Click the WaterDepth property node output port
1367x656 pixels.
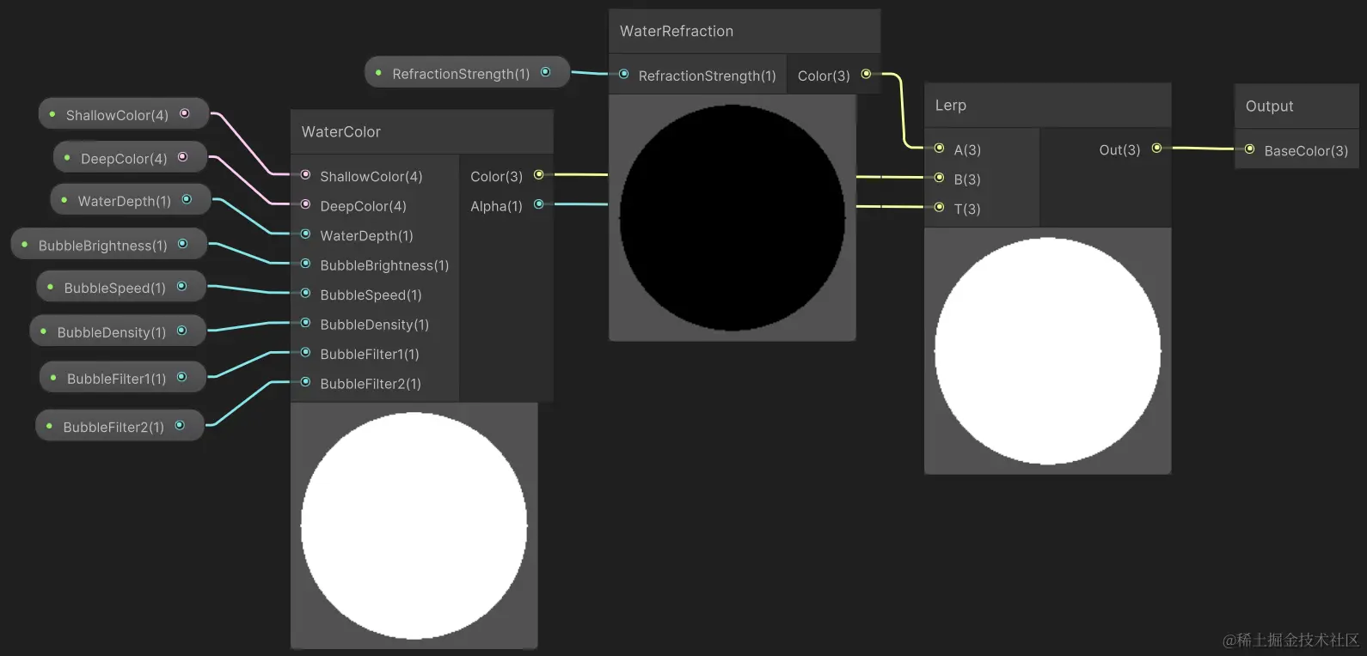coord(187,199)
